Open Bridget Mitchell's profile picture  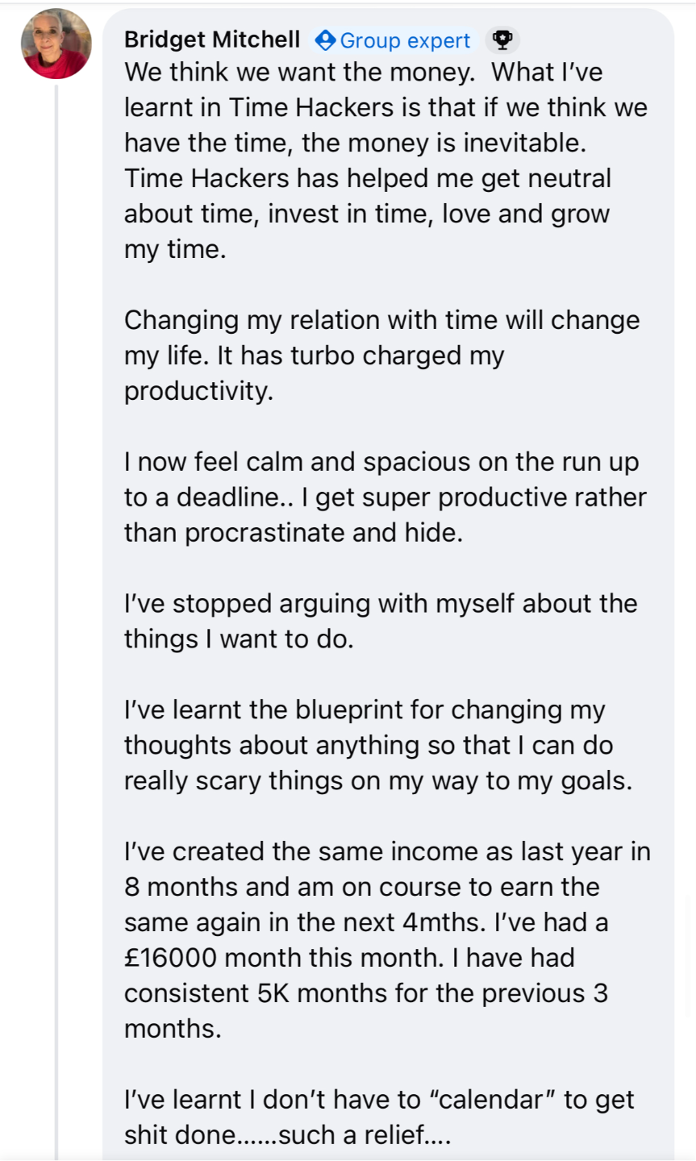56,44
